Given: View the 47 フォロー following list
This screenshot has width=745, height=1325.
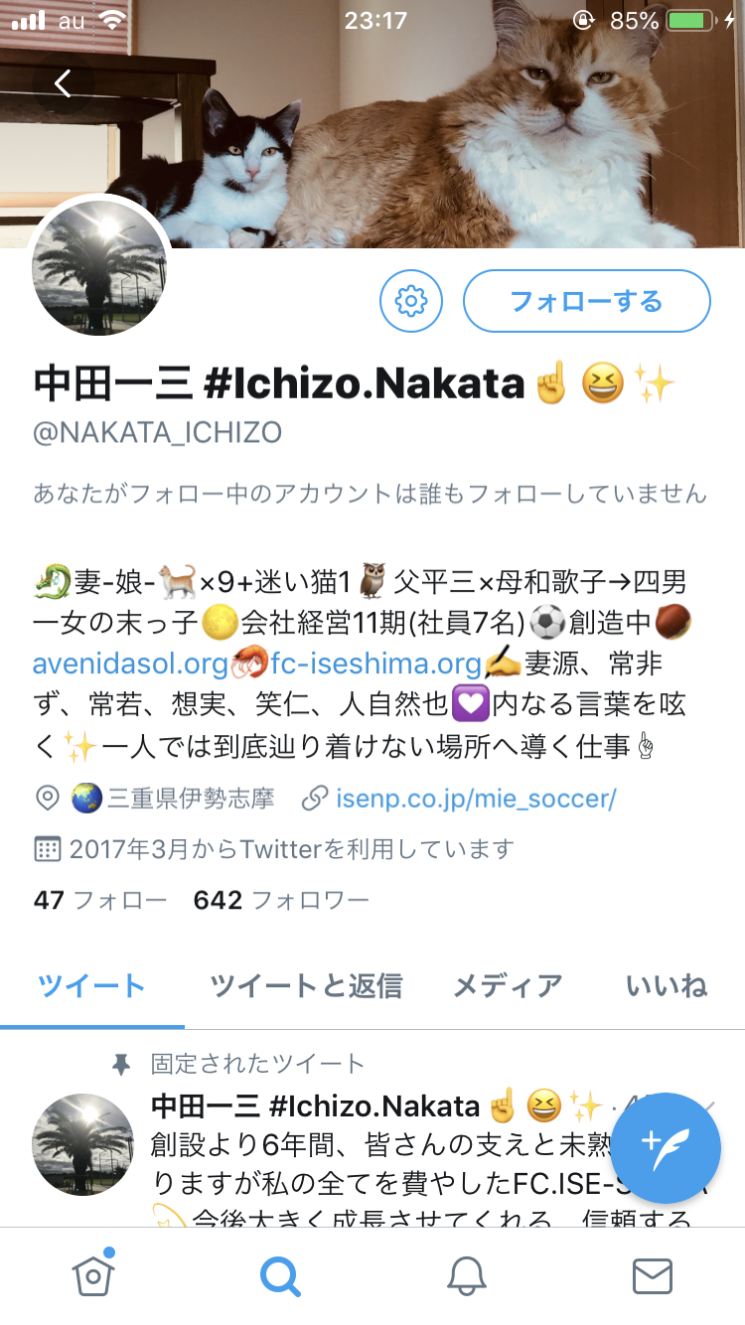Looking at the screenshot, I should click(100, 901).
